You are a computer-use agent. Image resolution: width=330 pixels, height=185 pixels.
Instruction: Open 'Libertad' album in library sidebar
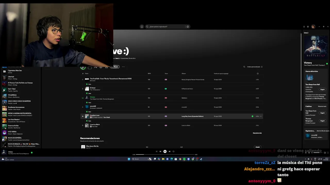click(x=21, y=78)
